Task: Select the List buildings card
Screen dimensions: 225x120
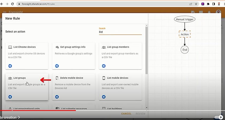Action: point(121,107)
